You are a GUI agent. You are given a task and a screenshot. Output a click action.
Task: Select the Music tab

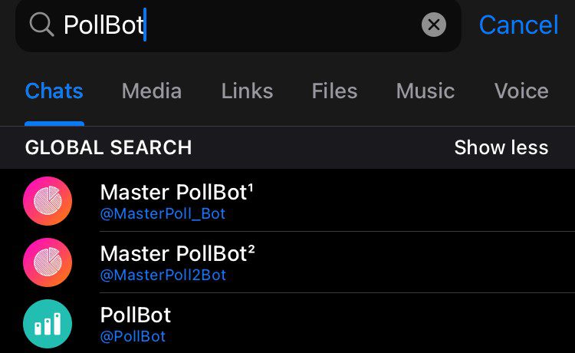(426, 91)
